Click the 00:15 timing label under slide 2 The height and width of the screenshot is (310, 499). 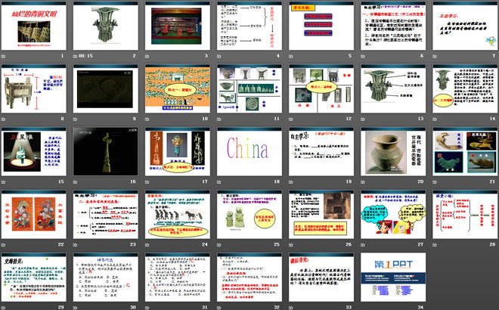[x=85, y=56]
